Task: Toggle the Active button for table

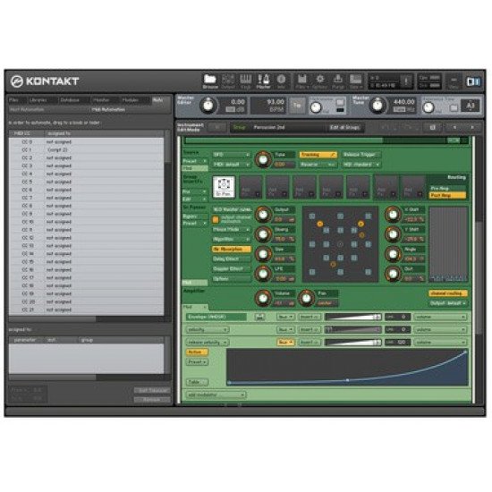Action: tap(197, 352)
